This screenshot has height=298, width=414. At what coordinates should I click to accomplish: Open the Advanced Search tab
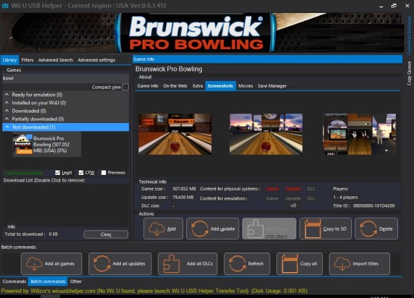[x=56, y=60]
